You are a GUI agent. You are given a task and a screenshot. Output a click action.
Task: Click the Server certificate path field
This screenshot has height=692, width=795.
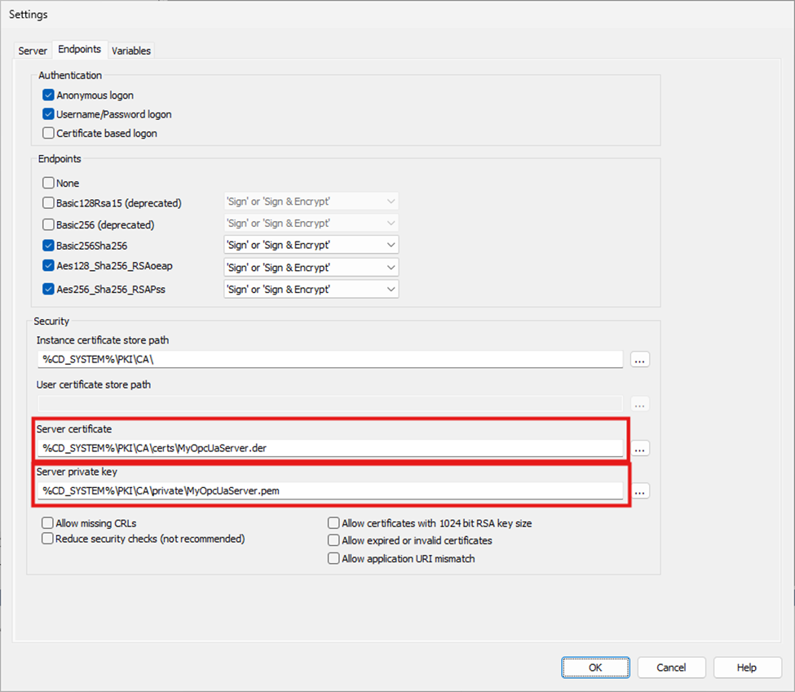330,448
